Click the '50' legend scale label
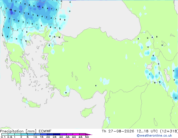Screen dimensions: 178x138 [87, 137]
